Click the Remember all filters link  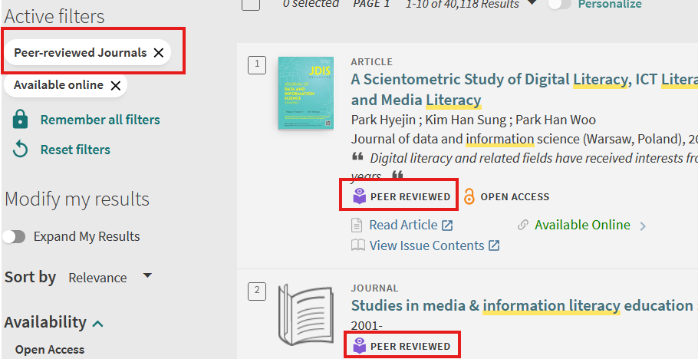[100, 120]
